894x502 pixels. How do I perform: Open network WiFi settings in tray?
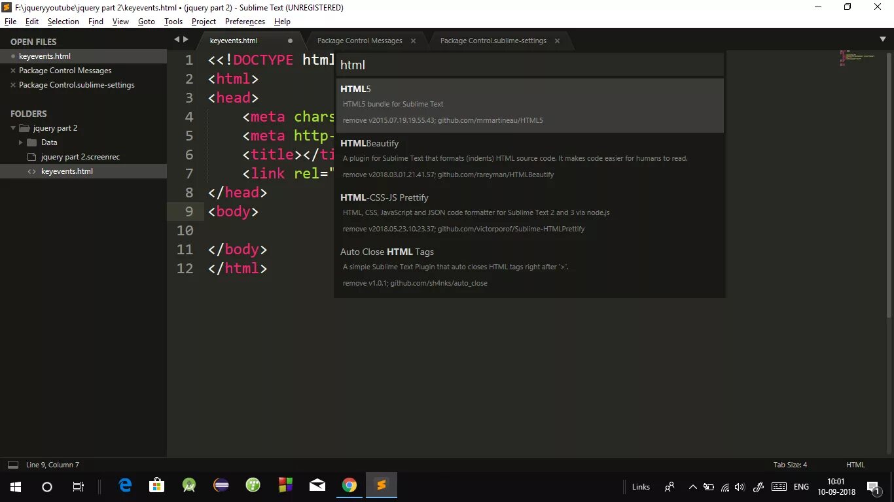tap(725, 486)
